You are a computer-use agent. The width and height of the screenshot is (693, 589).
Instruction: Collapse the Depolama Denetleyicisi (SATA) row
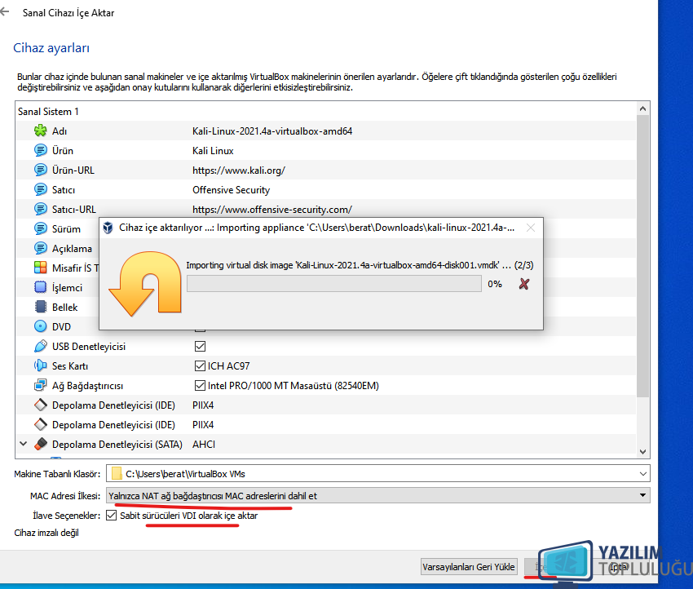tap(24, 444)
